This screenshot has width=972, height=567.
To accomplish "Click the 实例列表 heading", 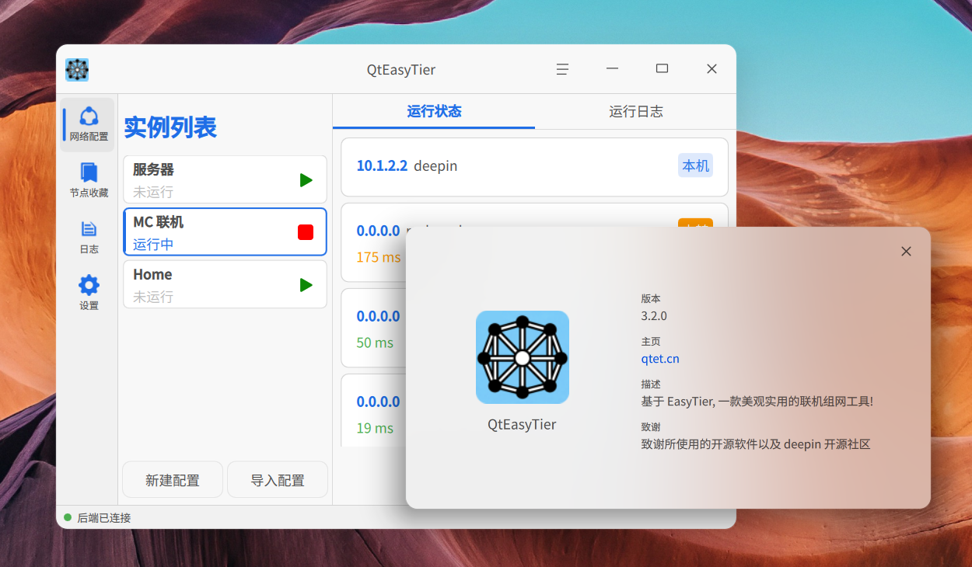I will click(x=170, y=127).
